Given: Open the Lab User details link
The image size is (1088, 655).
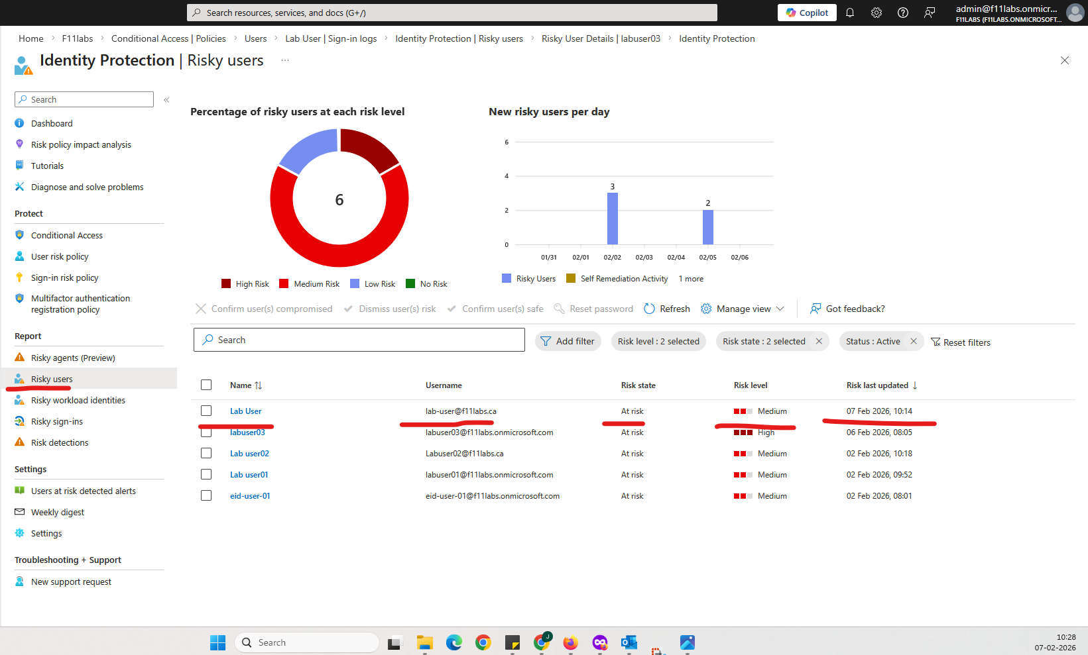Looking at the screenshot, I should pos(245,411).
